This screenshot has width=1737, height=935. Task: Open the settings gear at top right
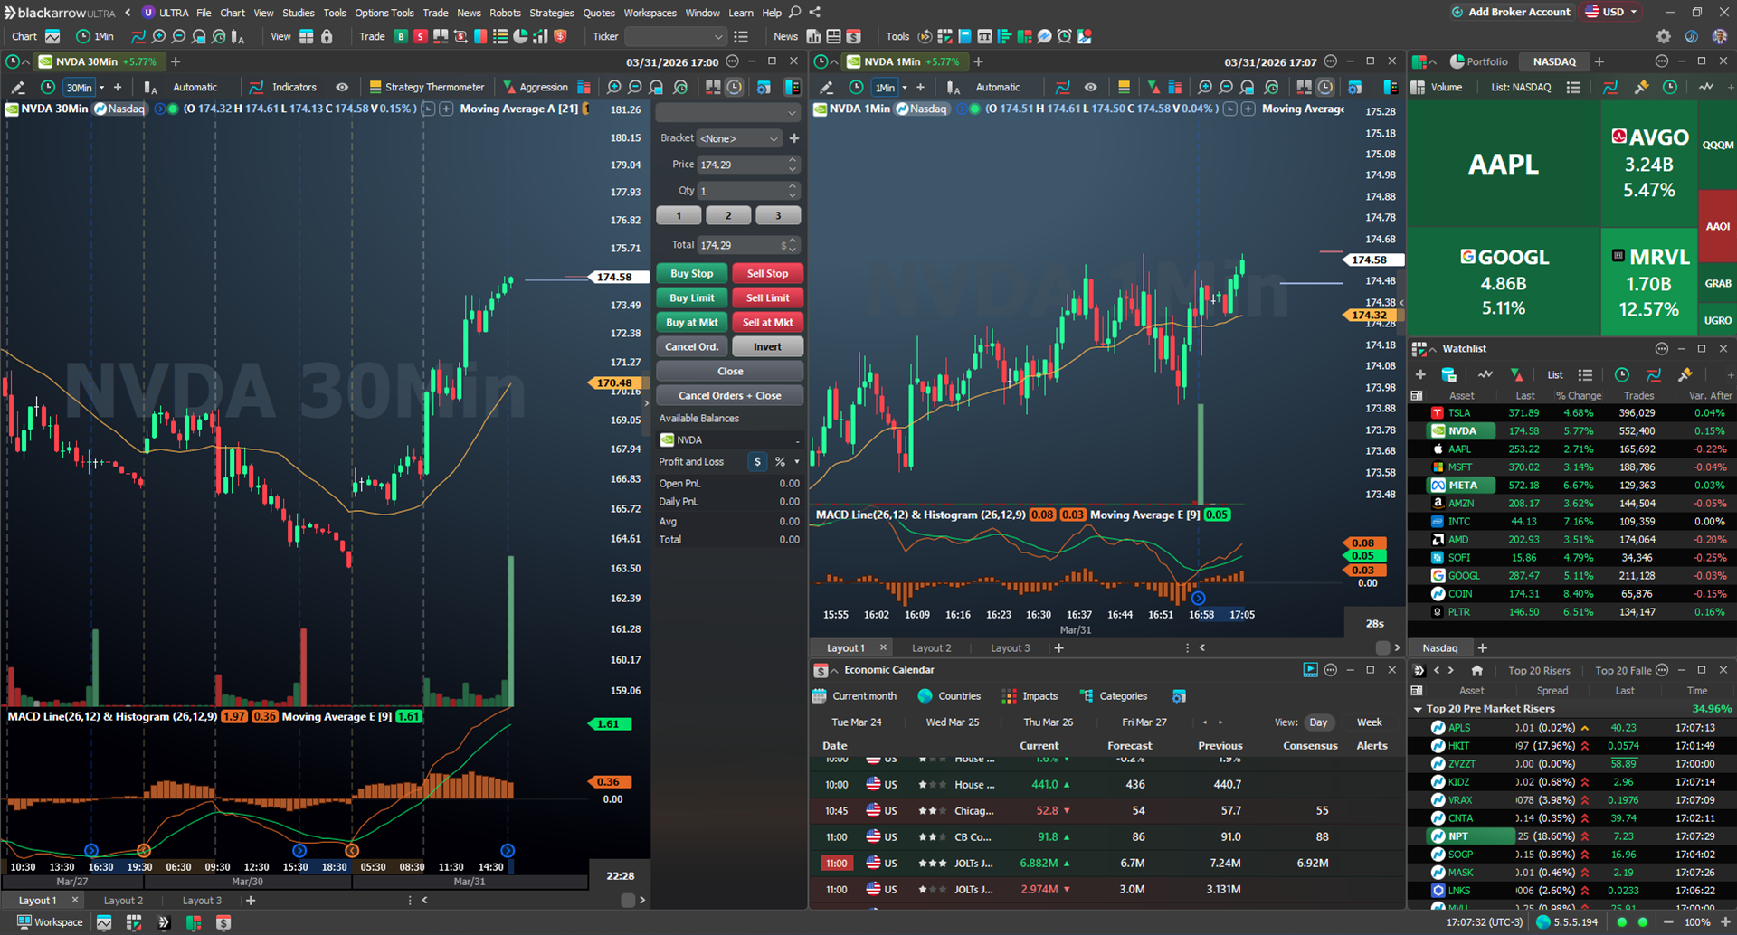1664,37
